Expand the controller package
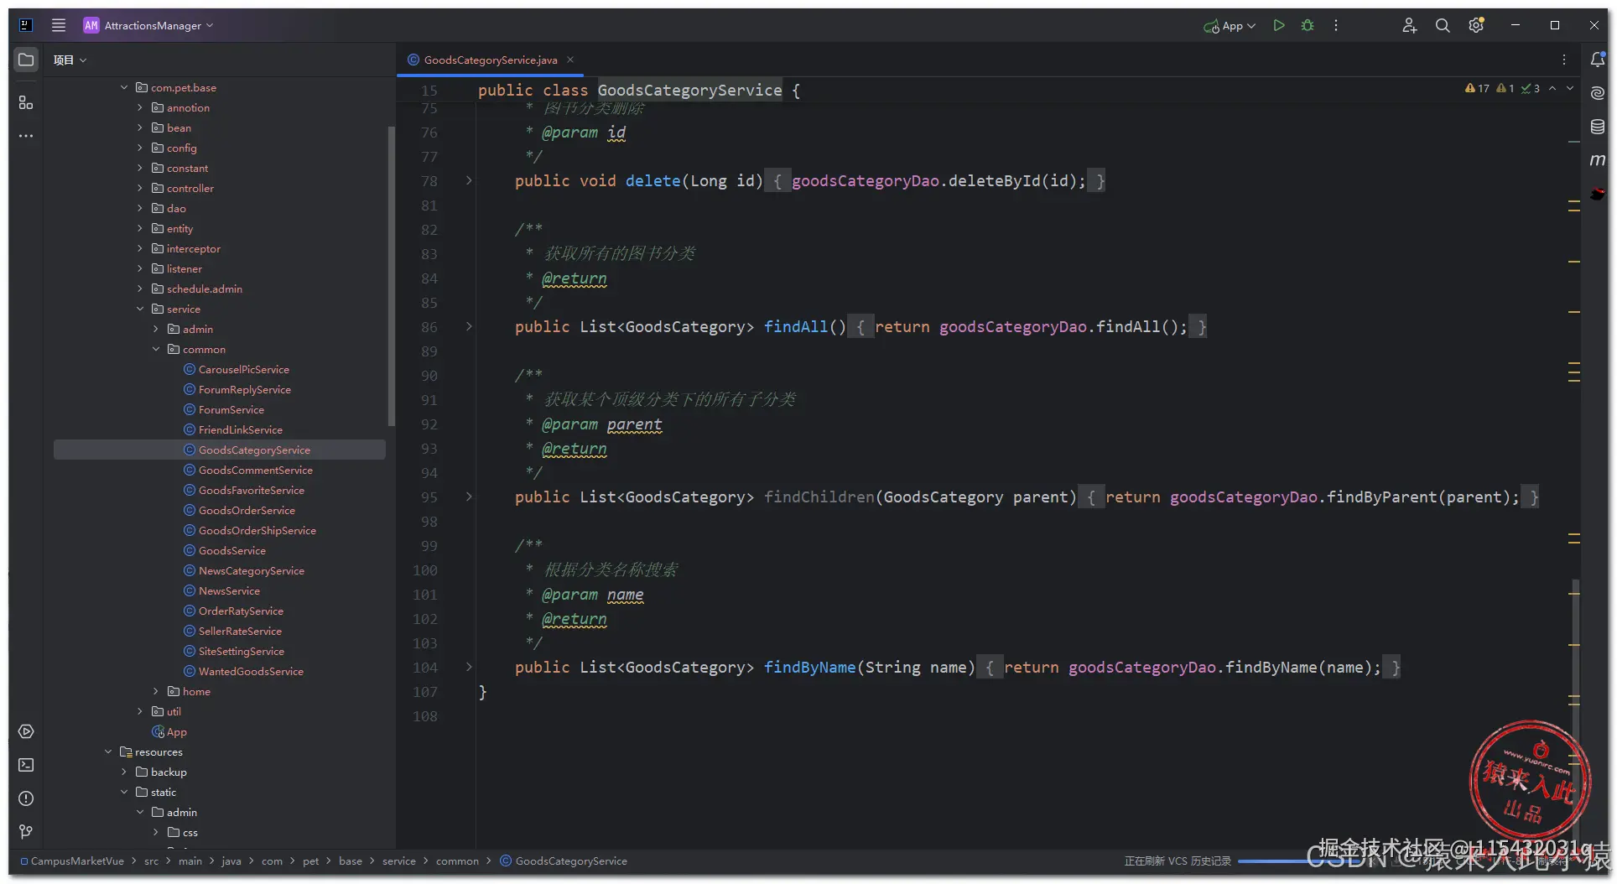This screenshot has width=1617, height=884. (x=140, y=188)
